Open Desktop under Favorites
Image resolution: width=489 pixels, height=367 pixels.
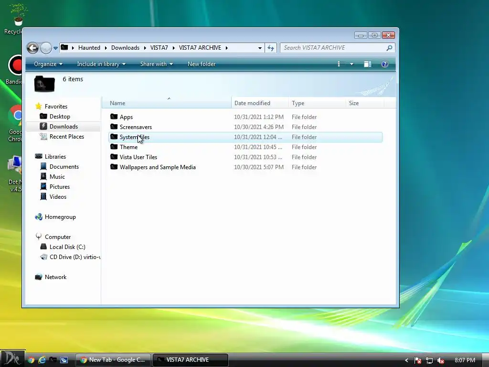60,117
